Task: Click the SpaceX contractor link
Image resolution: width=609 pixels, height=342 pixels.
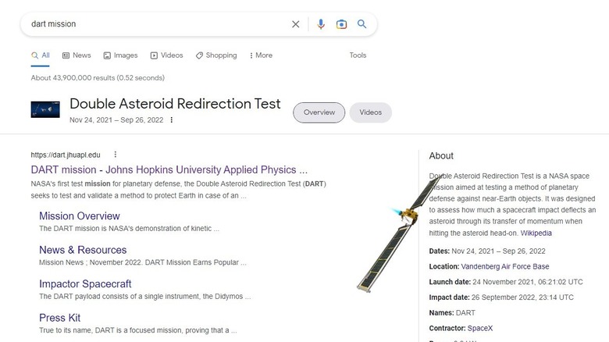Action: click(481, 327)
